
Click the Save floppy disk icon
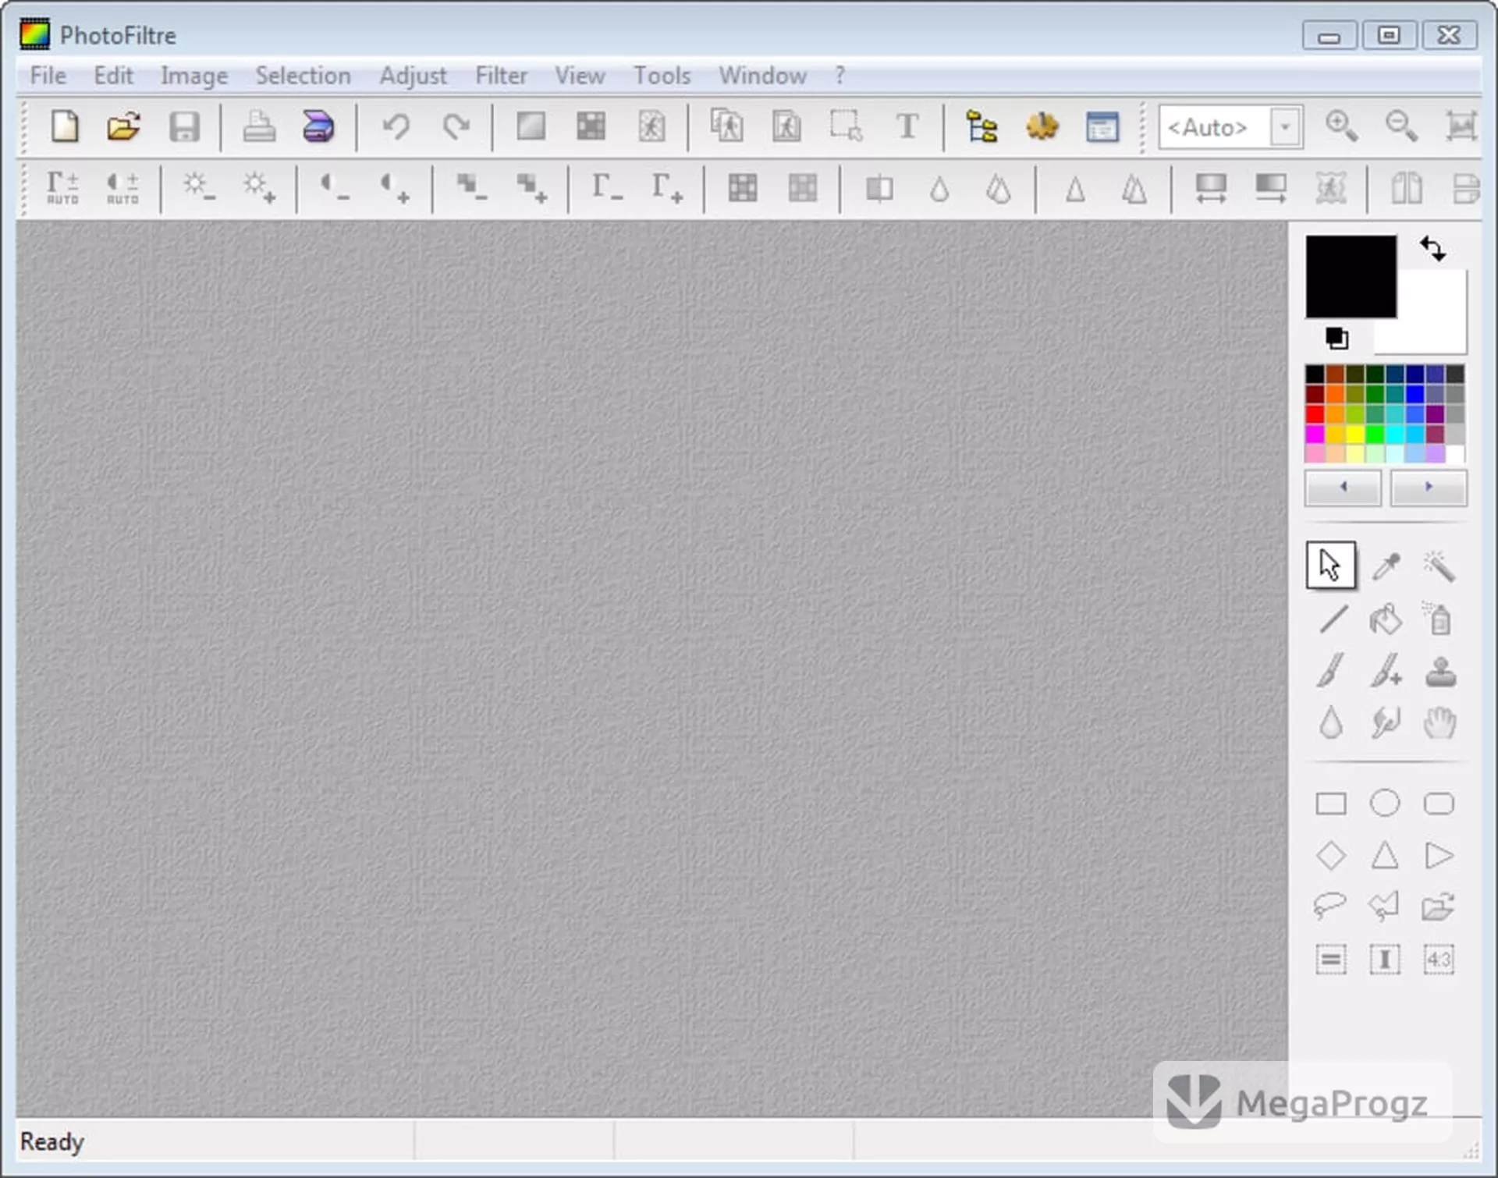click(184, 126)
